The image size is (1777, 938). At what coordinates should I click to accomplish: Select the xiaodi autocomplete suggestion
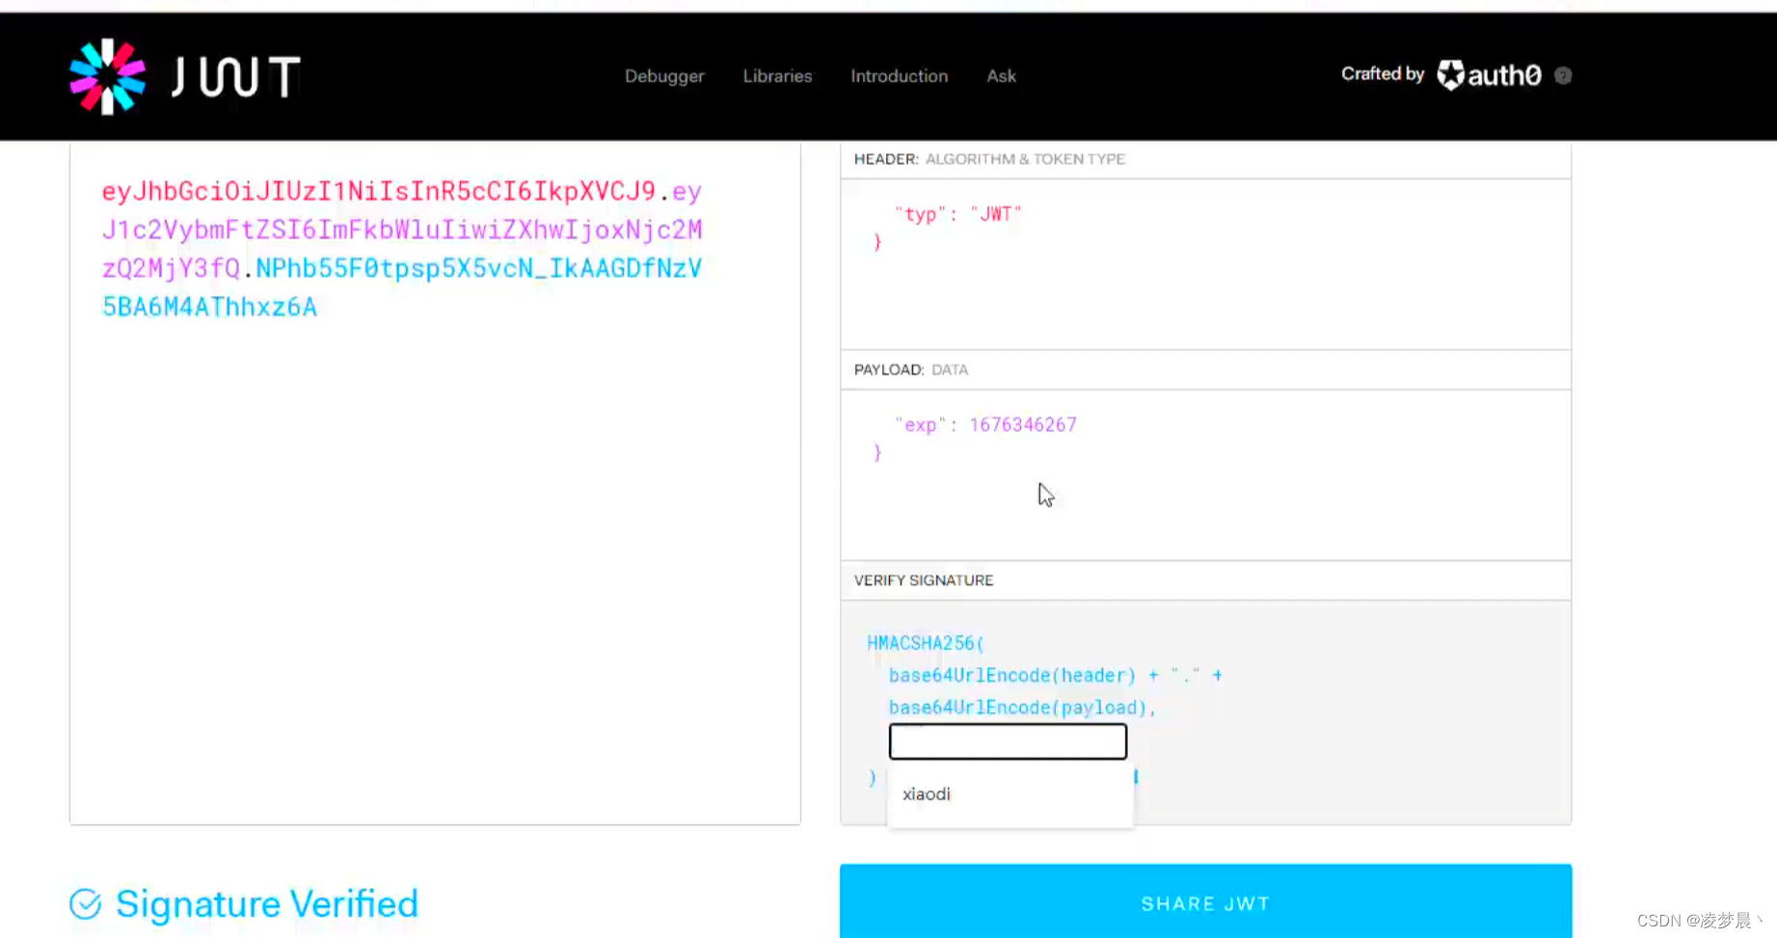tap(926, 793)
